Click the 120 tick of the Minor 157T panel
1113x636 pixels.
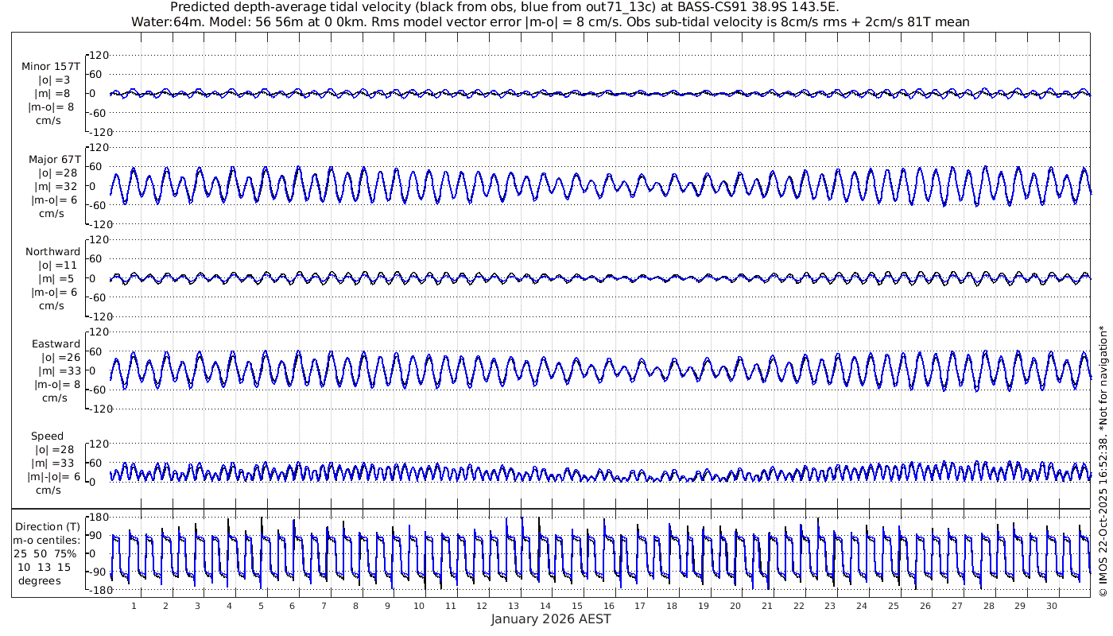[x=99, y=55]
